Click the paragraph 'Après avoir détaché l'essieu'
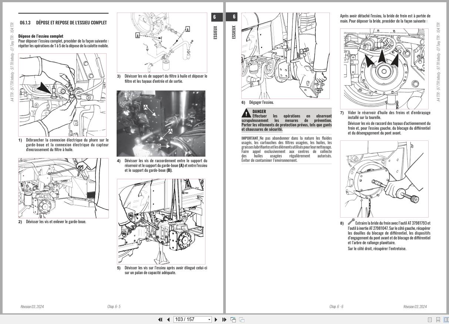Image resolution: width=449 pixels, height=324 pixels. pyautogui.click(x=385, y=18)
